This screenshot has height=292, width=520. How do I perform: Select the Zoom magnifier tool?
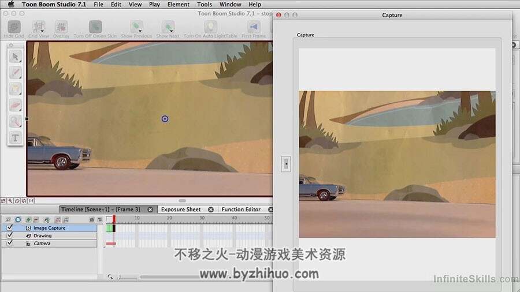(x=15, y=122)
